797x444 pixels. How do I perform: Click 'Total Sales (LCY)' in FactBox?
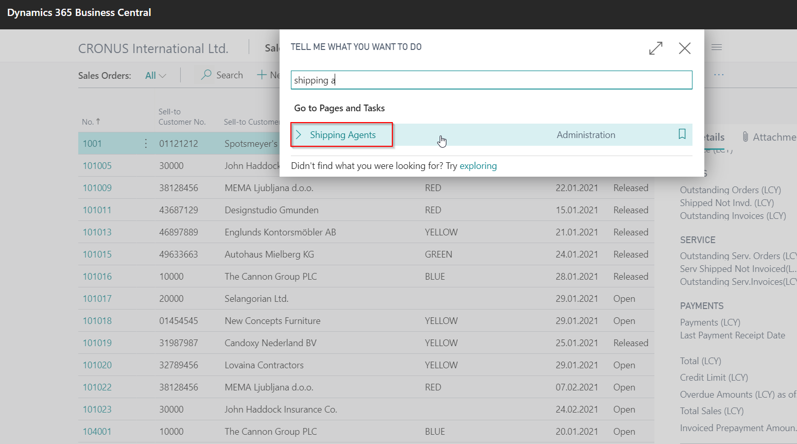712,411
